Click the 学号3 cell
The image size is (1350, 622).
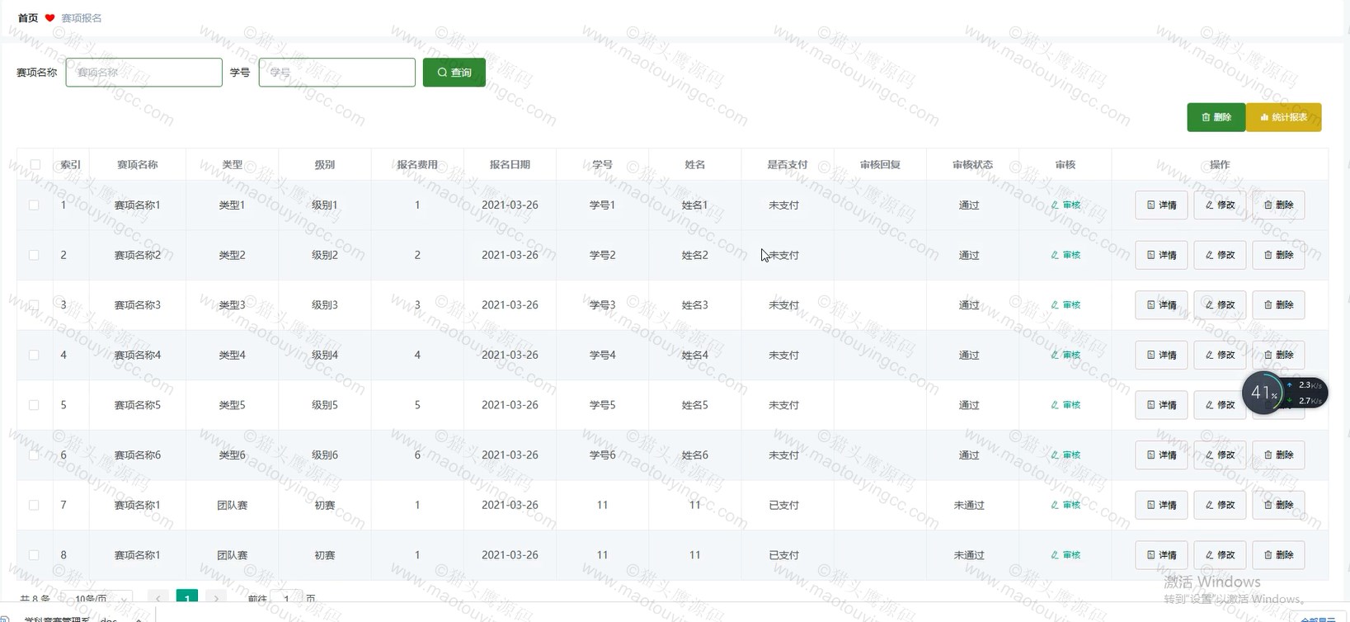(602, 305)
